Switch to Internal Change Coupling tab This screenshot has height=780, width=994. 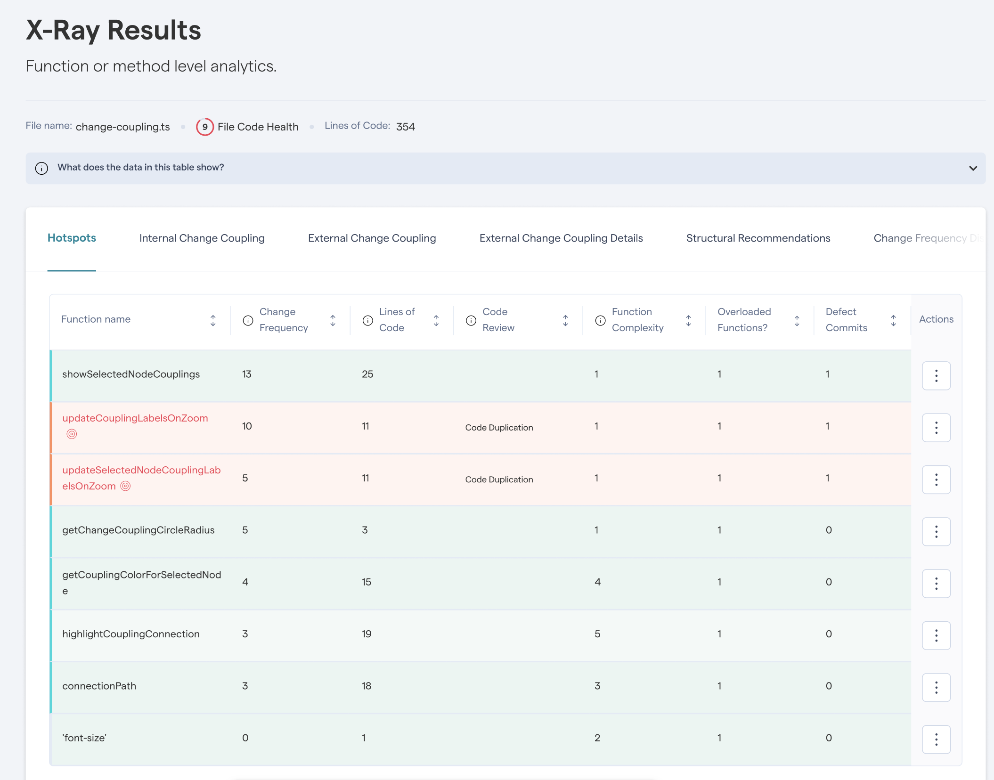point(202,238)
